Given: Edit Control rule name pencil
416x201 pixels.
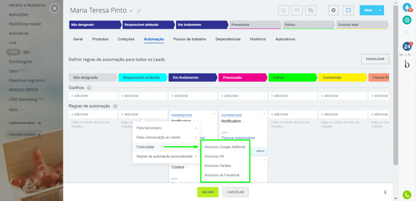Looking at the screenshot, I should [187, 167].
